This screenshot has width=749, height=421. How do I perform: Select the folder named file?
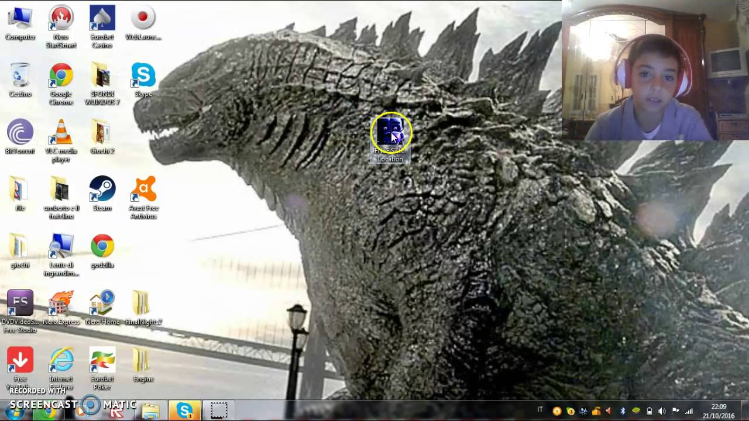tap(20, 194)
